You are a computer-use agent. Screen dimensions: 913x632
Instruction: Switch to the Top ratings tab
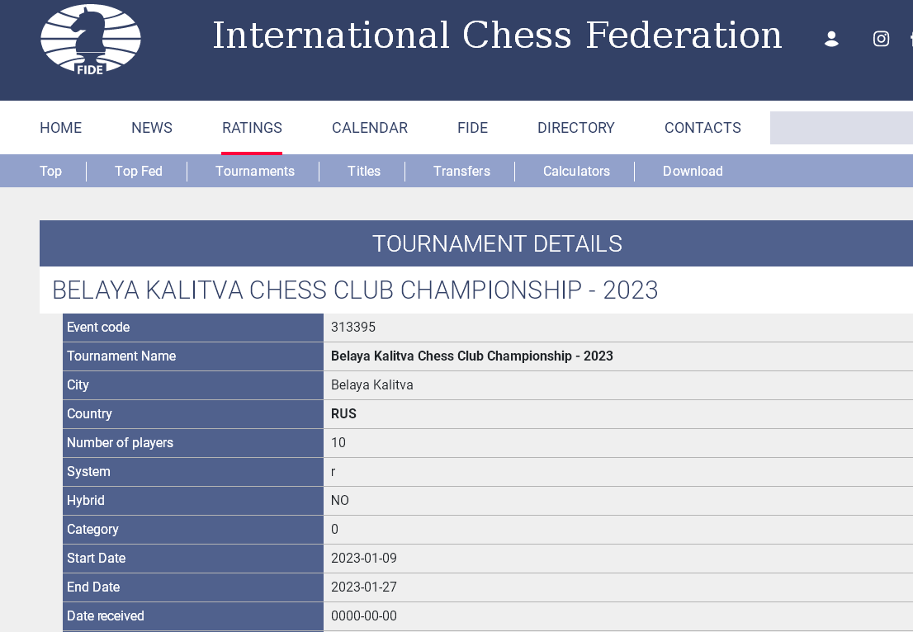tap(50, 172)
